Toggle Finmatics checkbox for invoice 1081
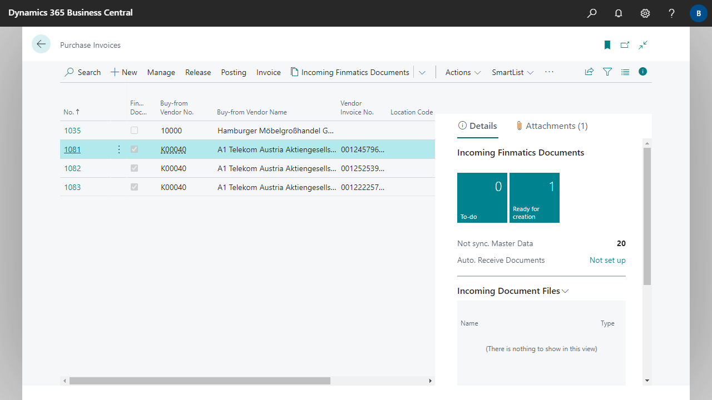 pos(134,149)
